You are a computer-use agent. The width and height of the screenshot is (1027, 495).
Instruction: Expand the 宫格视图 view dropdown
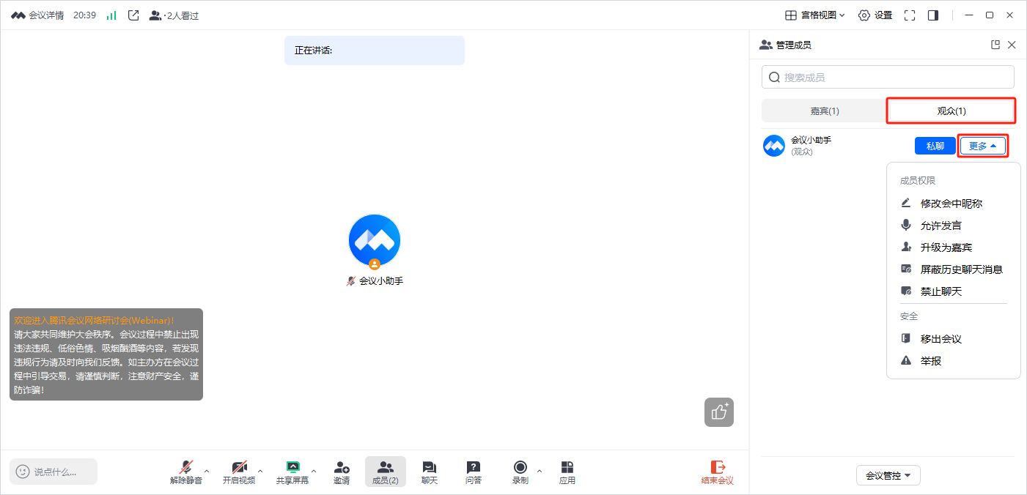point(815,15)
